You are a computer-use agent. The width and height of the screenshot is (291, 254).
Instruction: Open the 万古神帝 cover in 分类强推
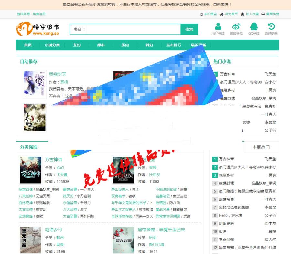30,170
